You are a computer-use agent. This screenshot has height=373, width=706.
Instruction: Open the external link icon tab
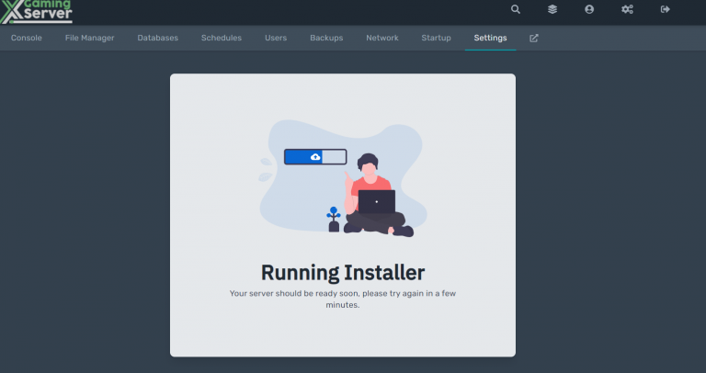click(x=533, y=39)
